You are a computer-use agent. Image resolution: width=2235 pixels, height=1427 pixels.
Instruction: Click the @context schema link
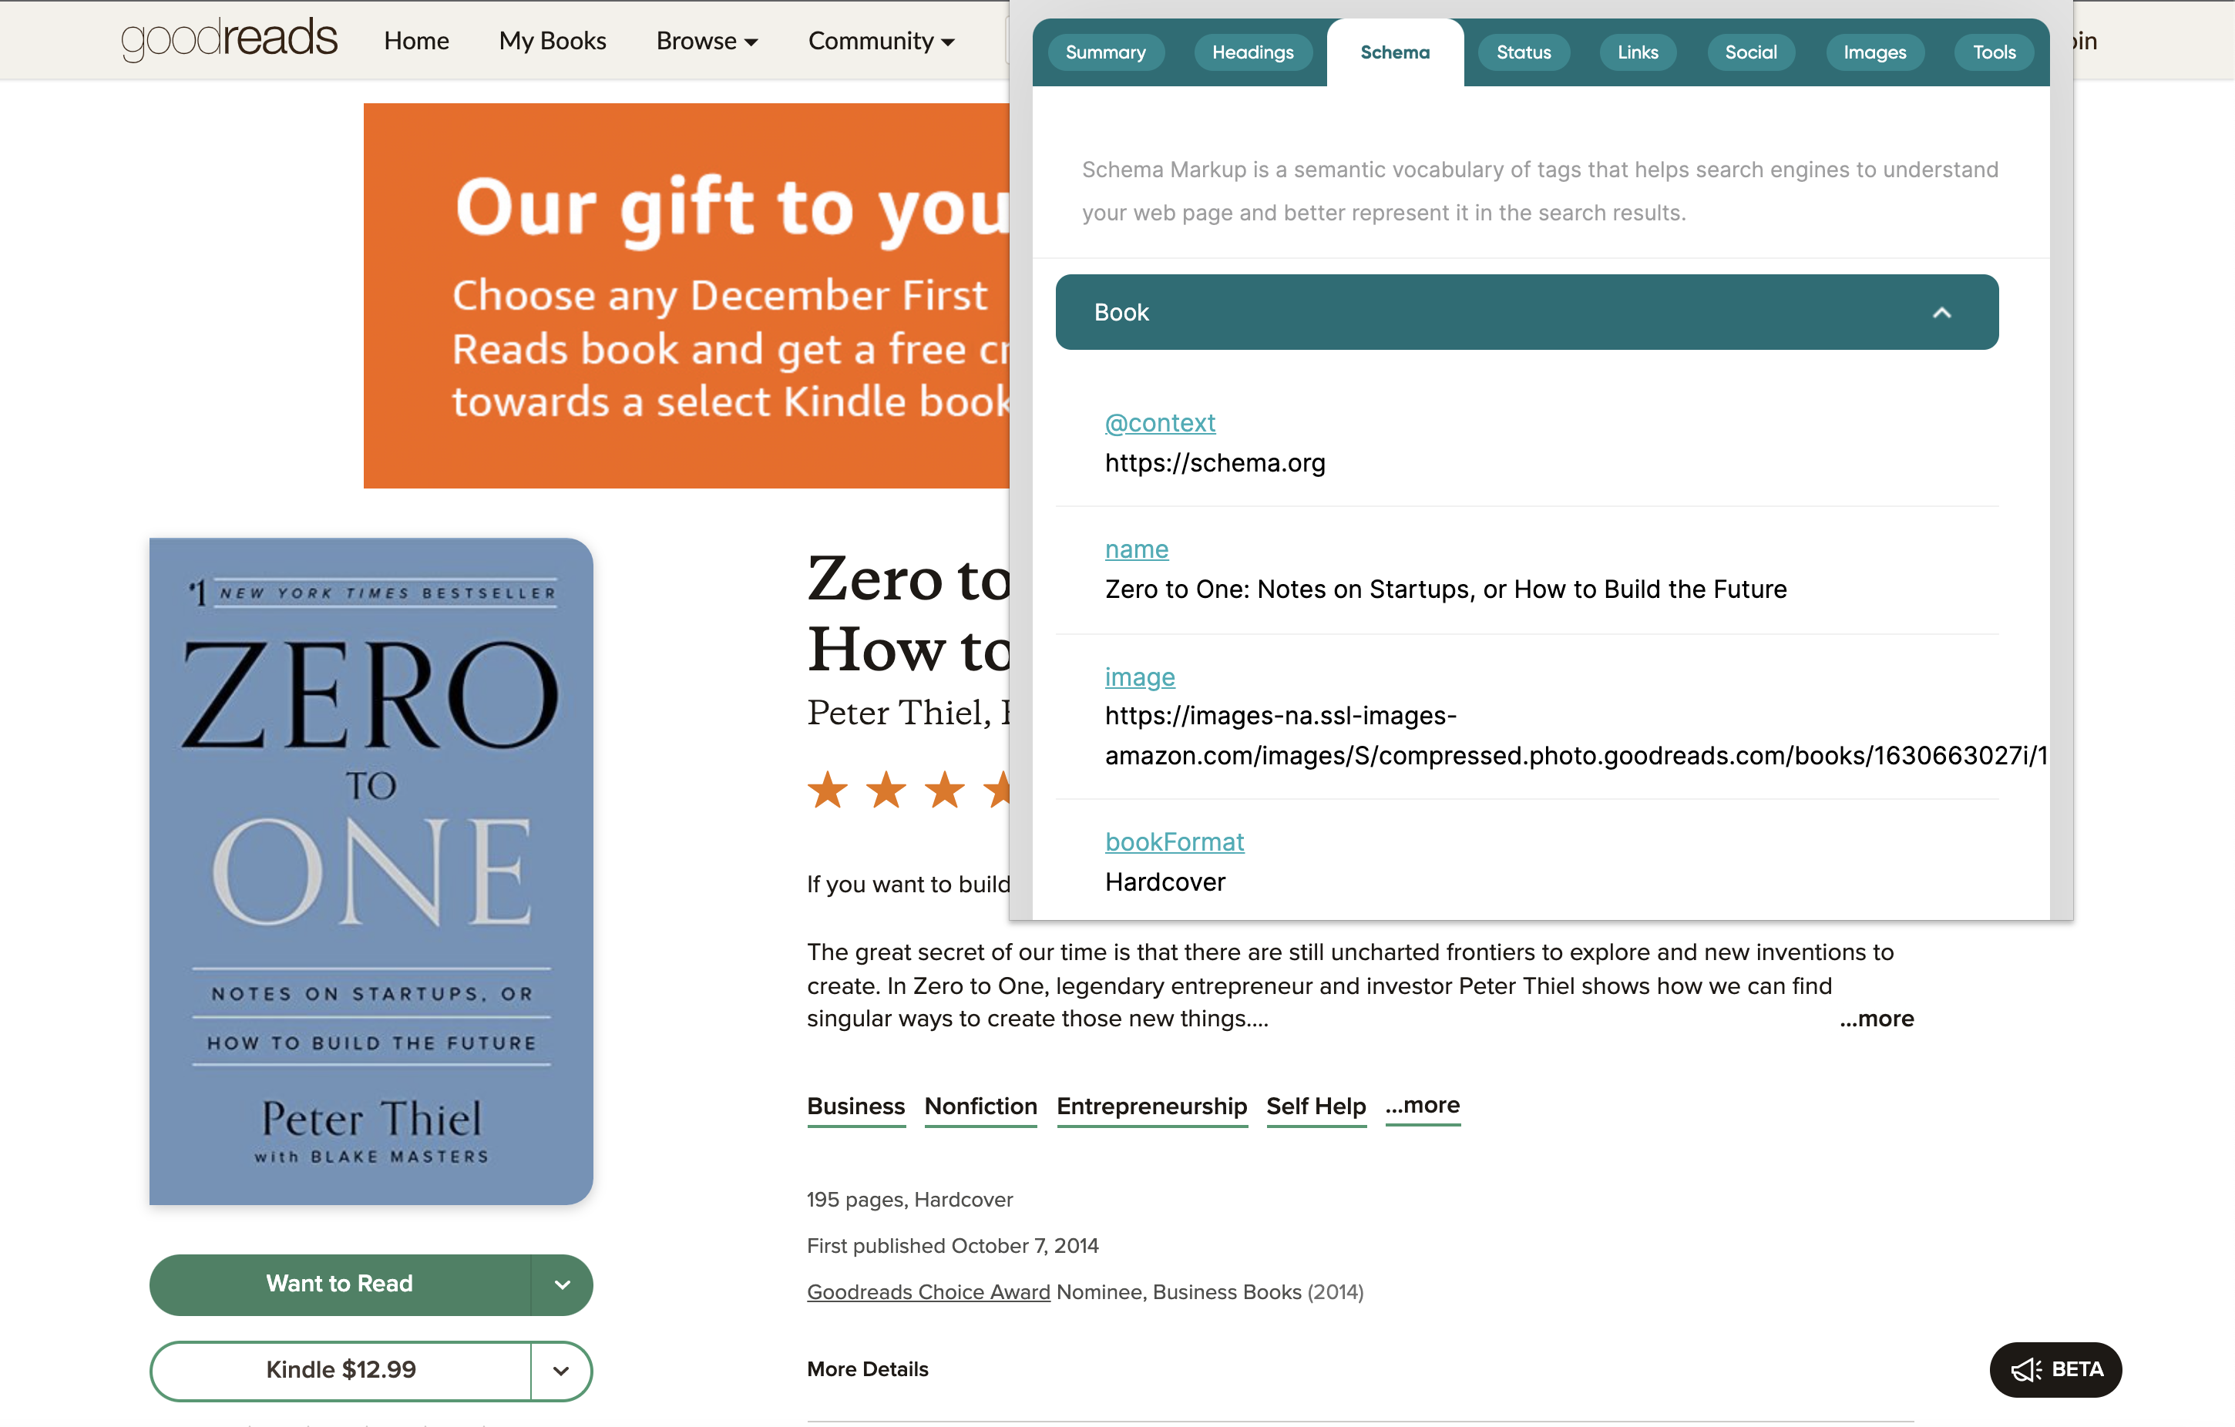tap(1160, 422)
